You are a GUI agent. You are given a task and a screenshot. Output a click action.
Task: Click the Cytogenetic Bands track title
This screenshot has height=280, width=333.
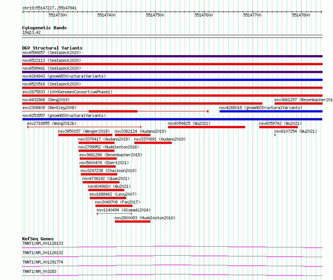point(45,28)
